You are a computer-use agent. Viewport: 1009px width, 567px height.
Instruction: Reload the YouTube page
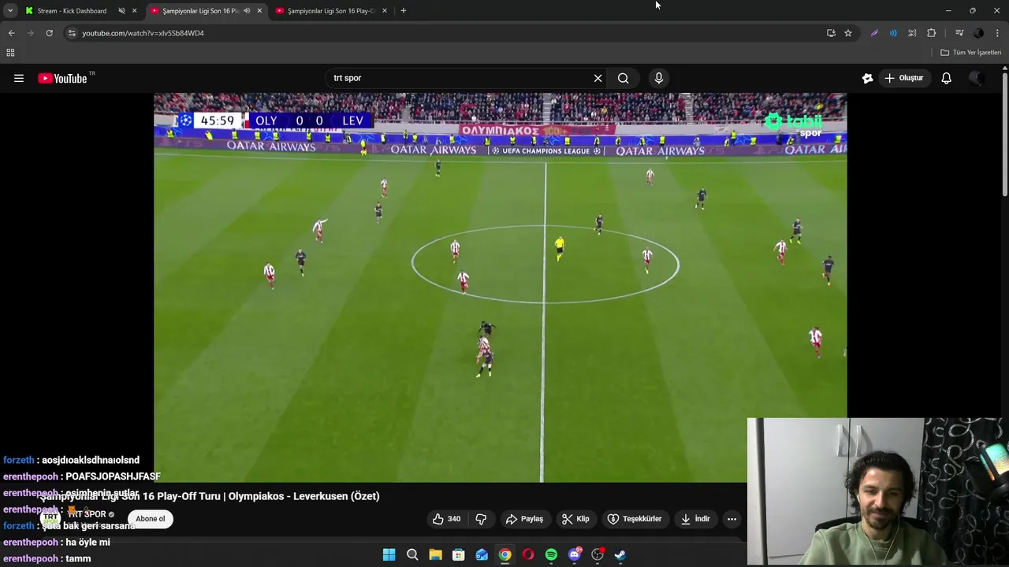[x=49, y=33]
